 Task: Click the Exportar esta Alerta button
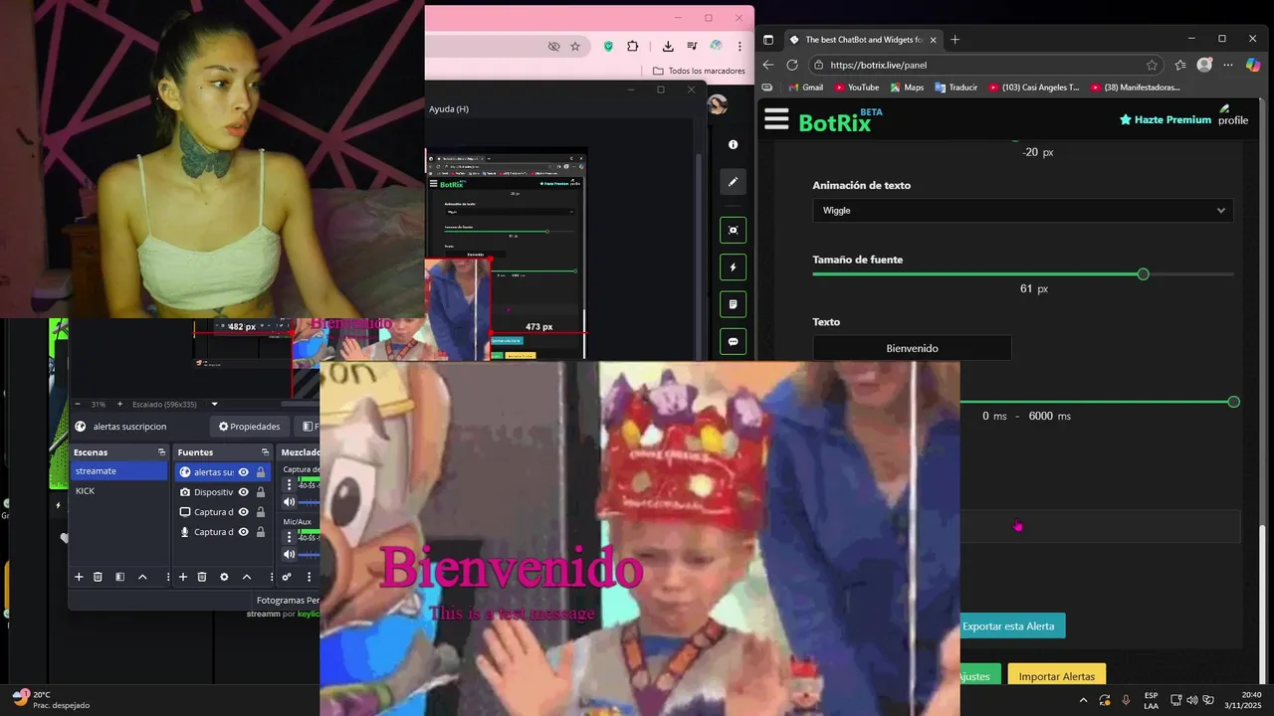pos(1008,626)
